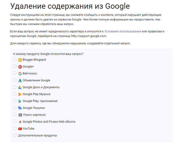Click the Google Play apps icon
The image size is (184, 147).
(20, 101)
